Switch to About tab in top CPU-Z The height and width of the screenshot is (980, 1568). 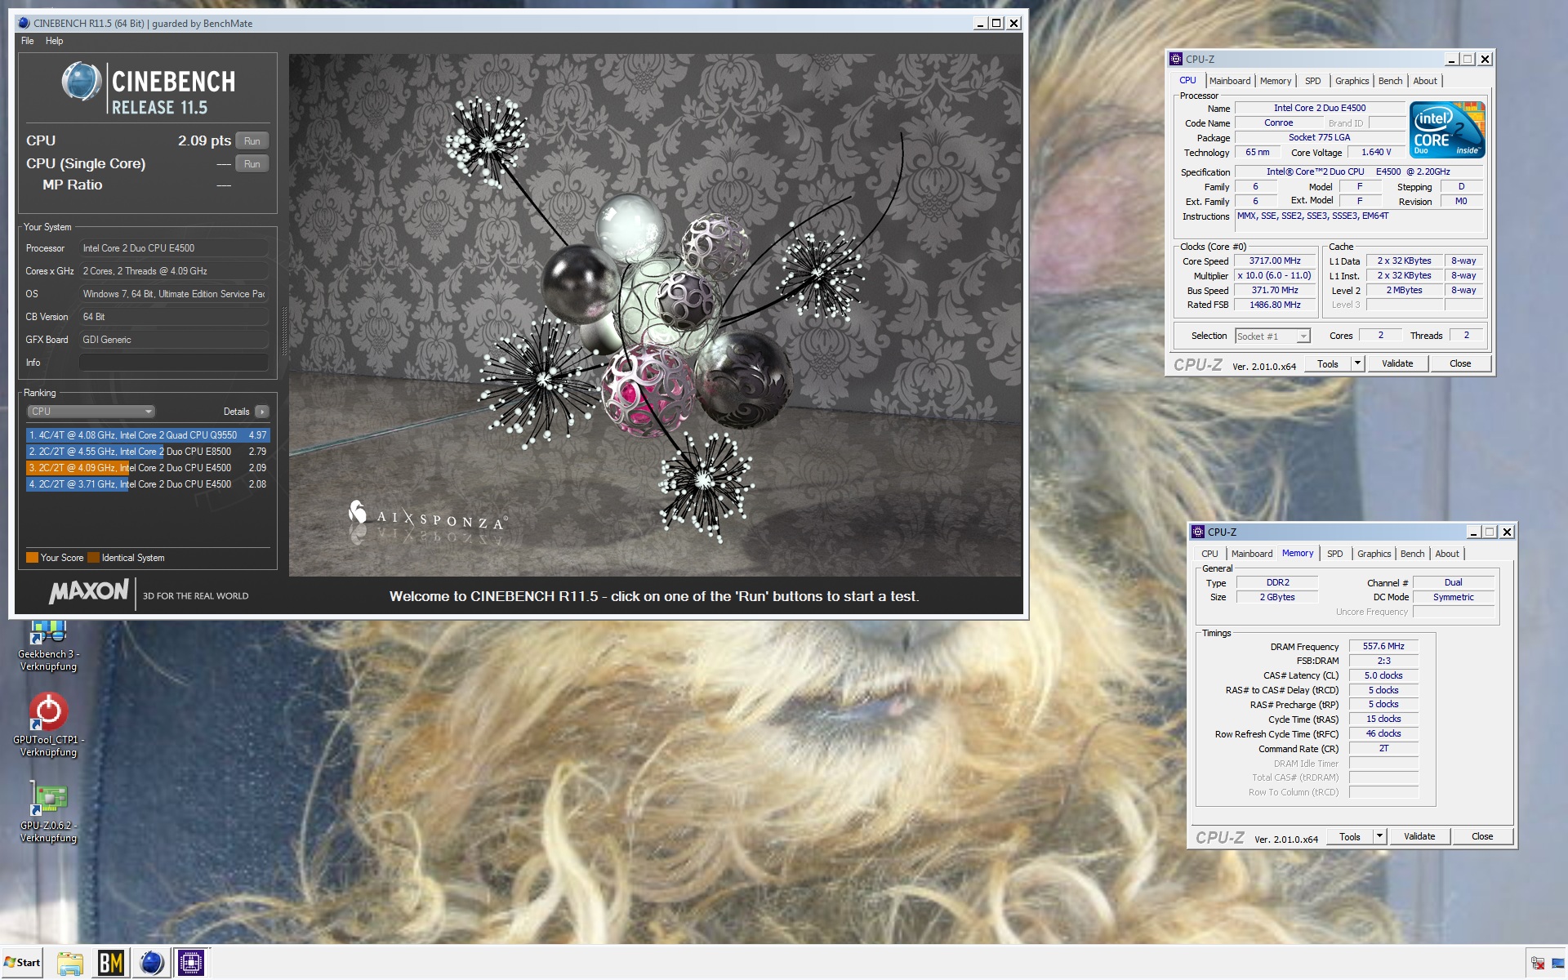(x=1425, y=81)
